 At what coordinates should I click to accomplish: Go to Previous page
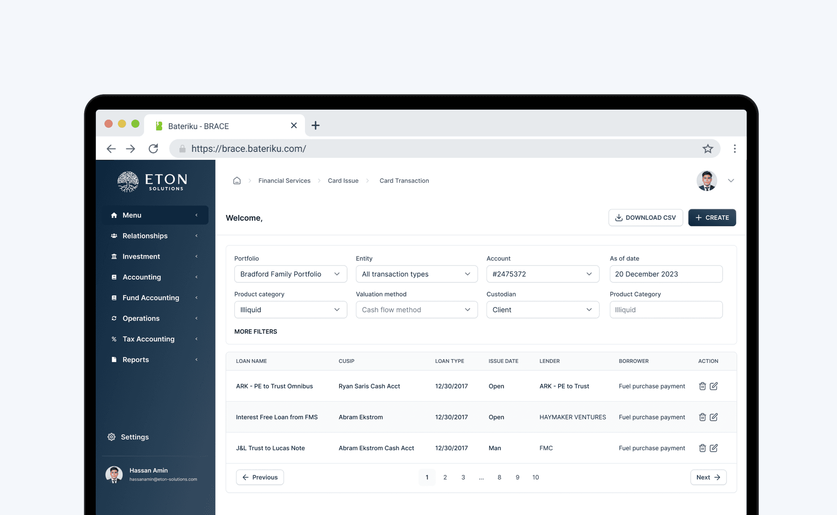tap(259, 477)
